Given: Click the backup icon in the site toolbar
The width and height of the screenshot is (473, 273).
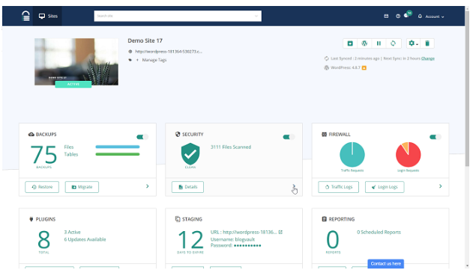Looking at the screenshot, I should point(350,43).
